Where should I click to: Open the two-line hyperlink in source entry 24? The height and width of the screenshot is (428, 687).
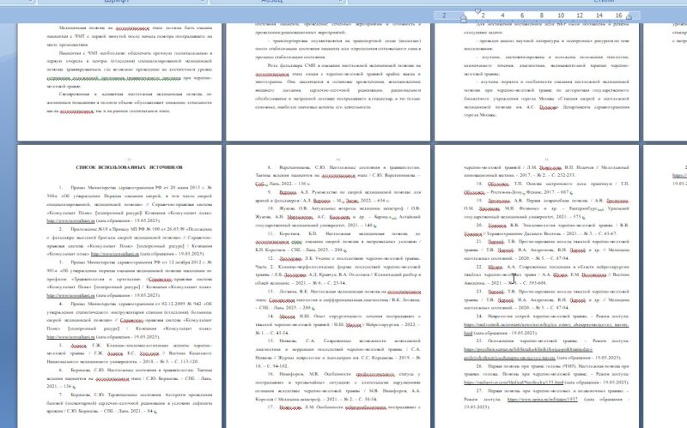546,329
